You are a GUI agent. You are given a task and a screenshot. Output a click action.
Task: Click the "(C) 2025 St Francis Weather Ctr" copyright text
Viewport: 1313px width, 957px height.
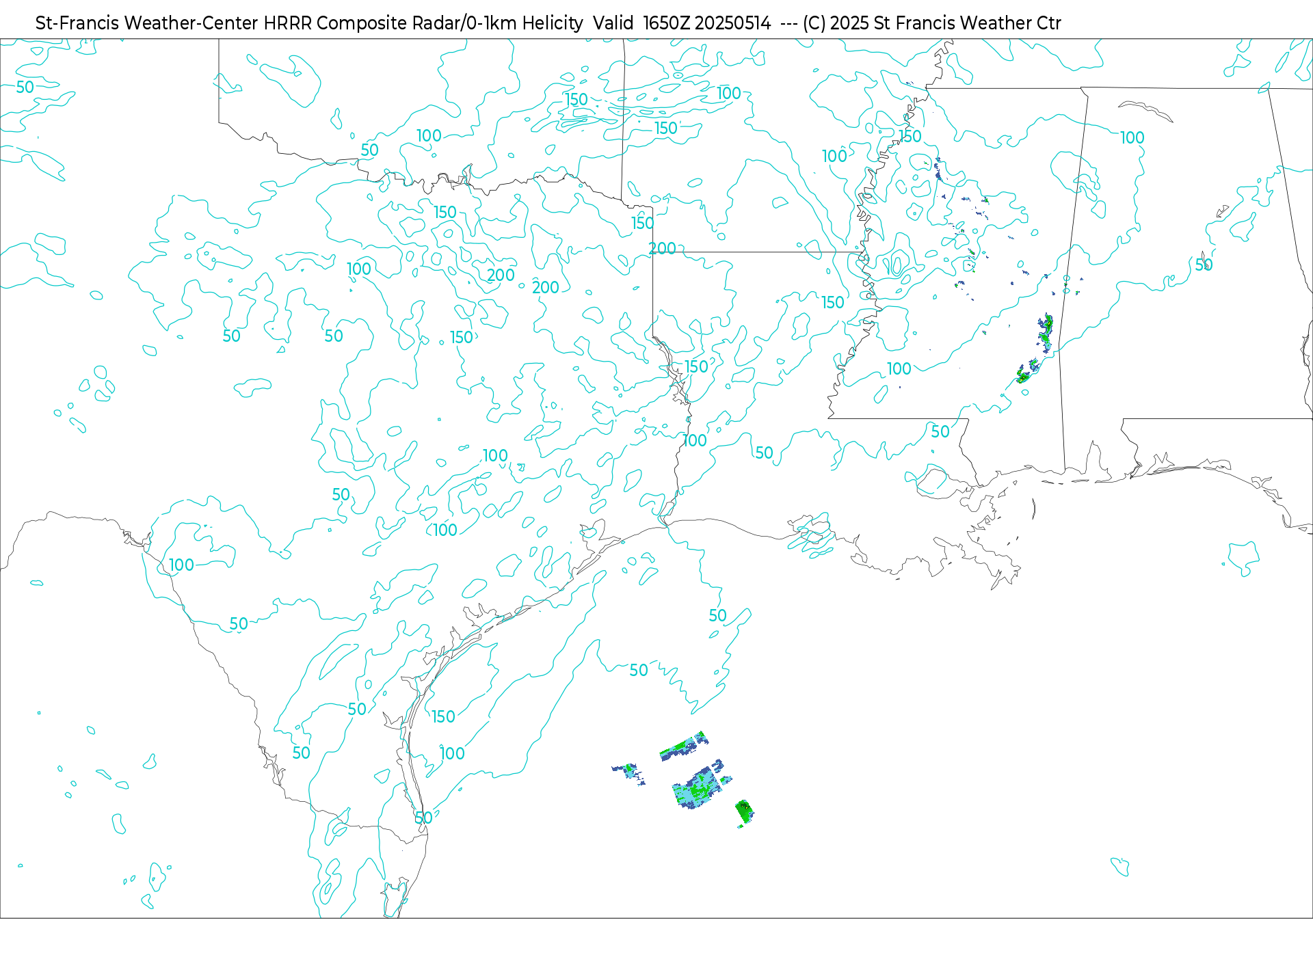(932, 23)
